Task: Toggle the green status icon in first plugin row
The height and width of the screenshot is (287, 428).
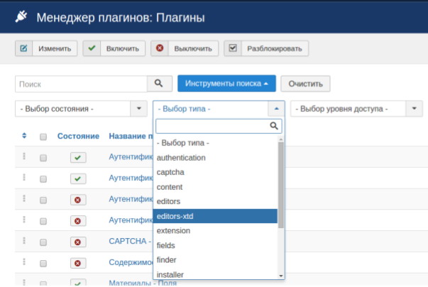Action: [x=78, y=157]
